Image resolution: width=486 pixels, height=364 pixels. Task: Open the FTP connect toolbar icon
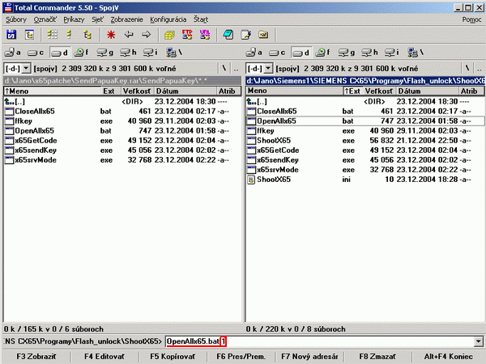187,34
